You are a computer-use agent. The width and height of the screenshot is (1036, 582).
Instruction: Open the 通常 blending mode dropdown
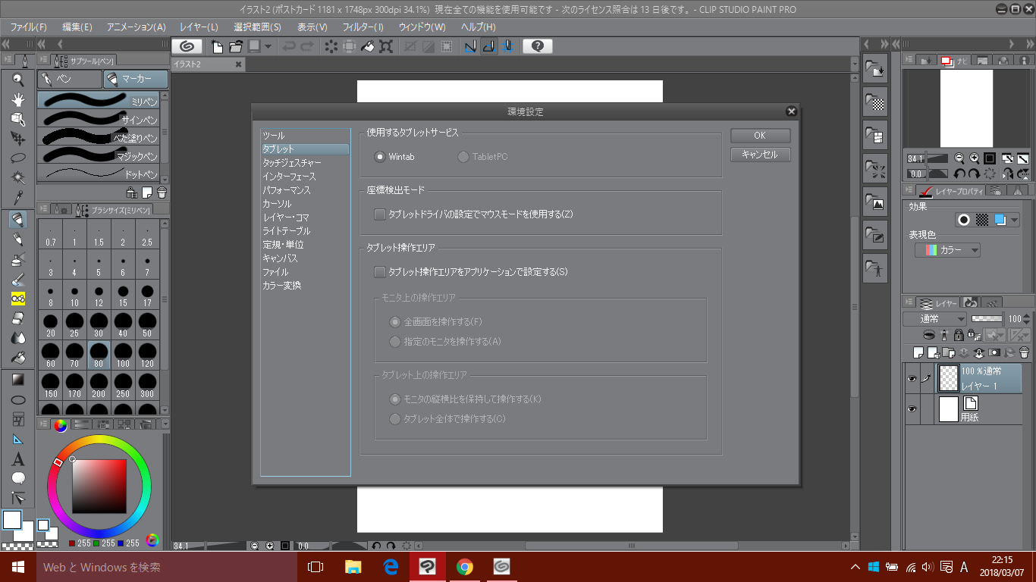click(x=935, y=319)
